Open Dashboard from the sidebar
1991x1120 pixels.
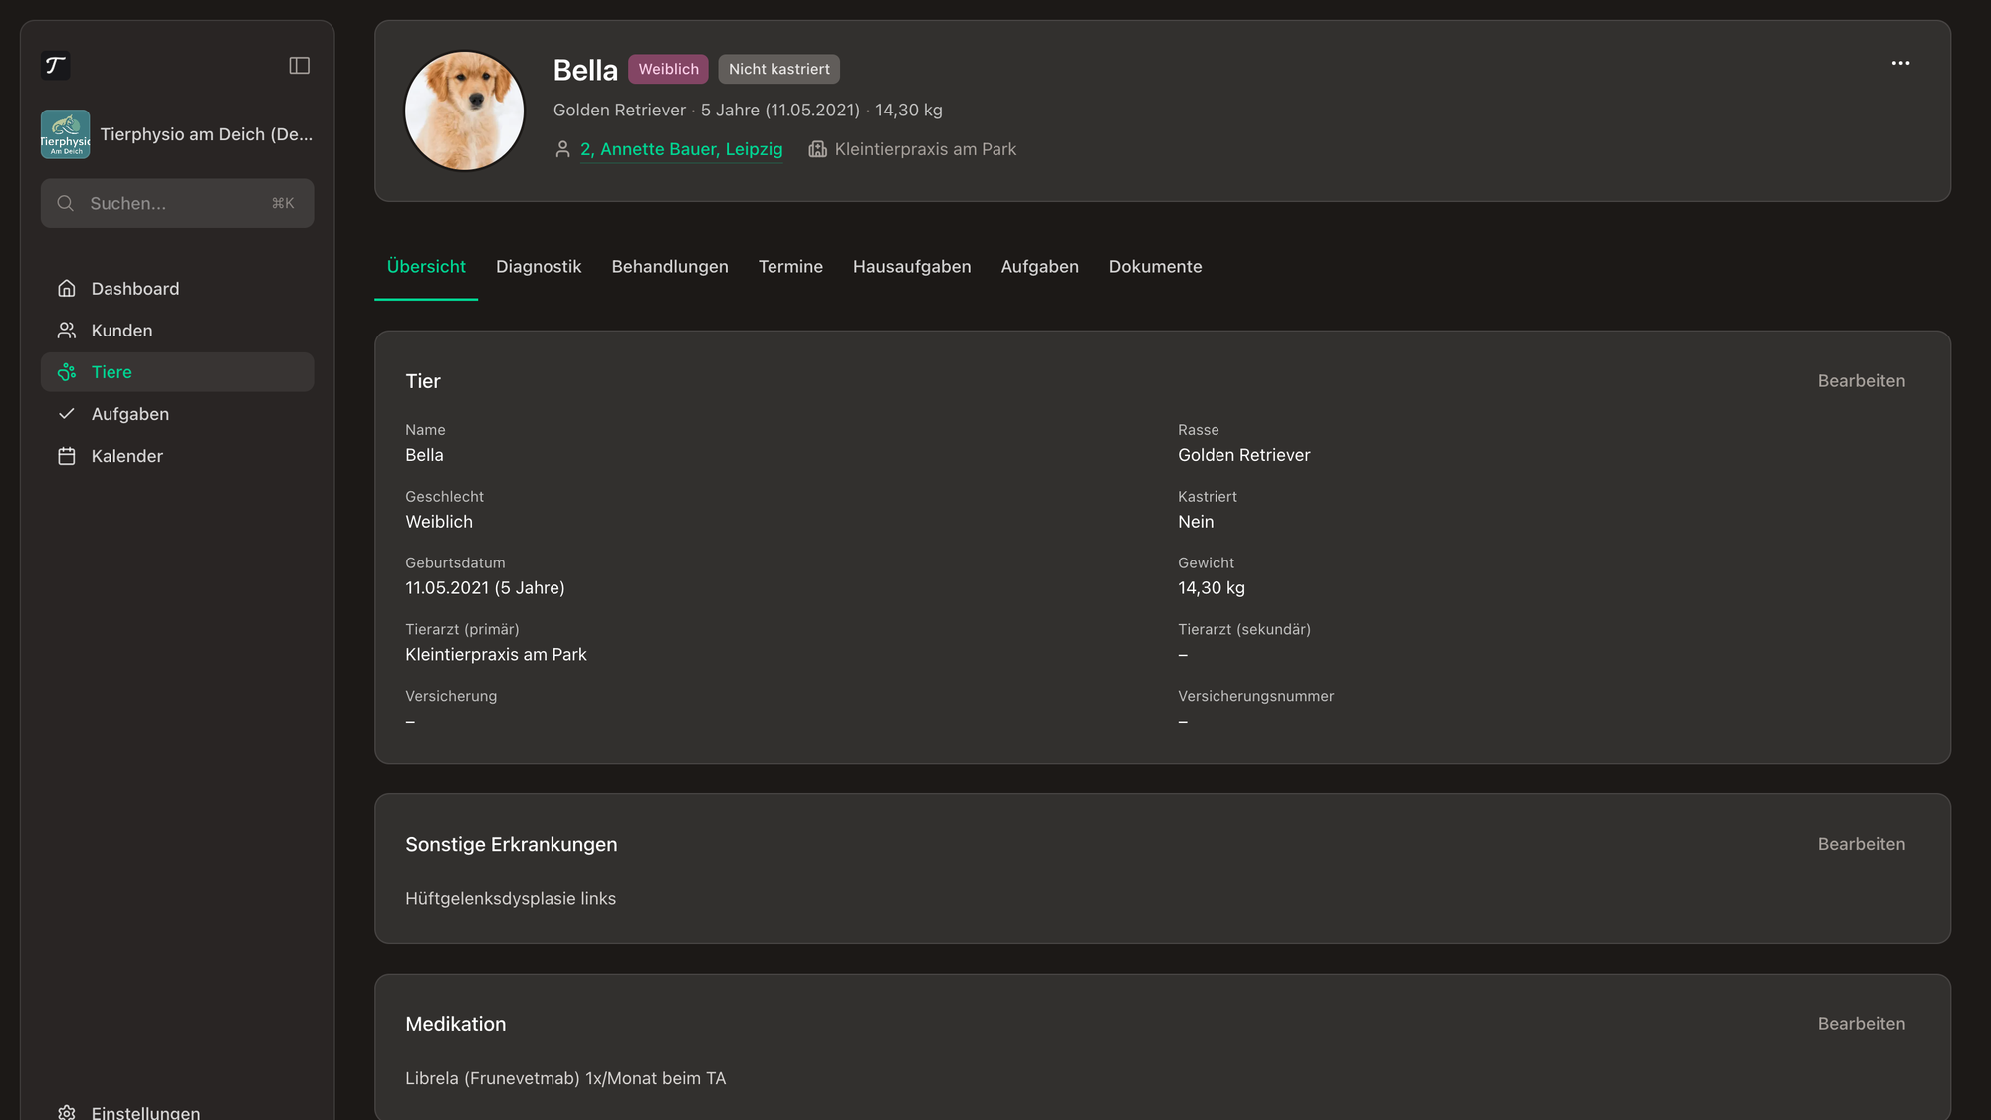pos(177,289)
